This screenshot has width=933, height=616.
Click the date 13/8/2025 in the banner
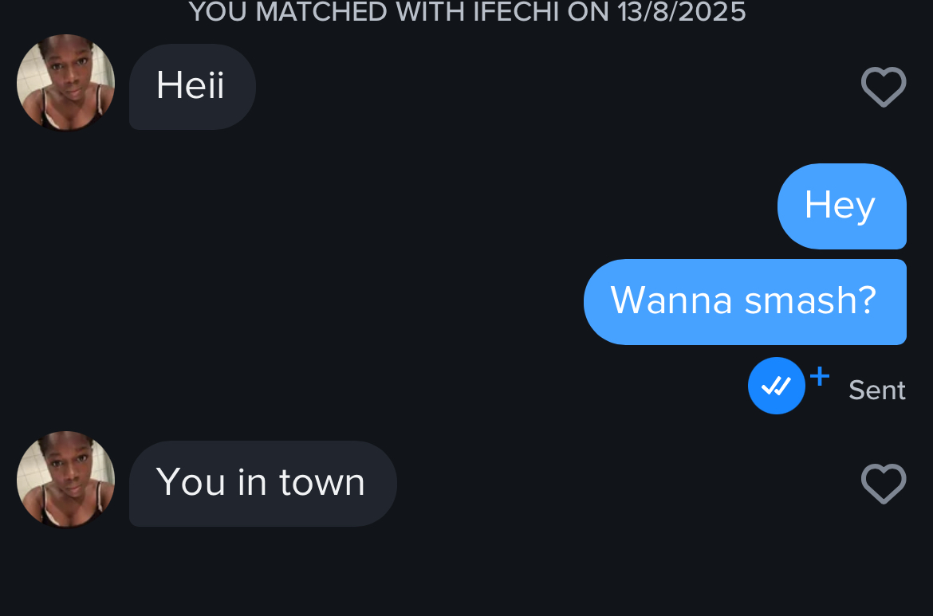[x=682, y=12]
